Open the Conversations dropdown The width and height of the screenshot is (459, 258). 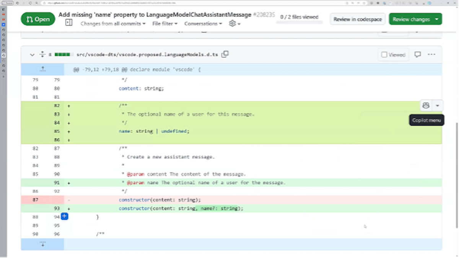point(203,24)
